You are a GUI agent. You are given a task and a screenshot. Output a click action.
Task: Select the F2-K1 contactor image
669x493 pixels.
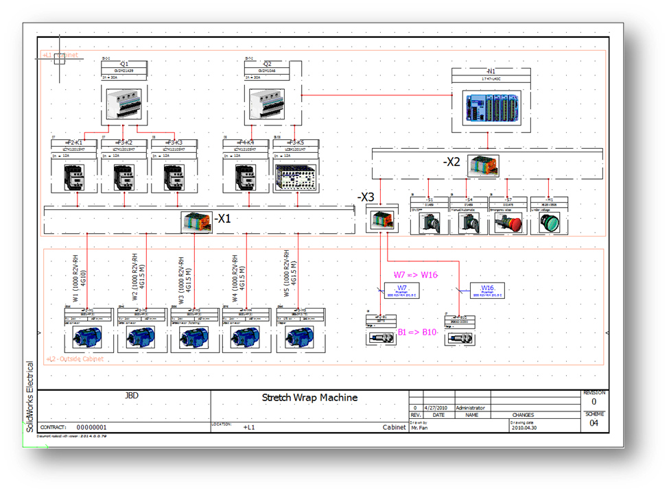74,178
